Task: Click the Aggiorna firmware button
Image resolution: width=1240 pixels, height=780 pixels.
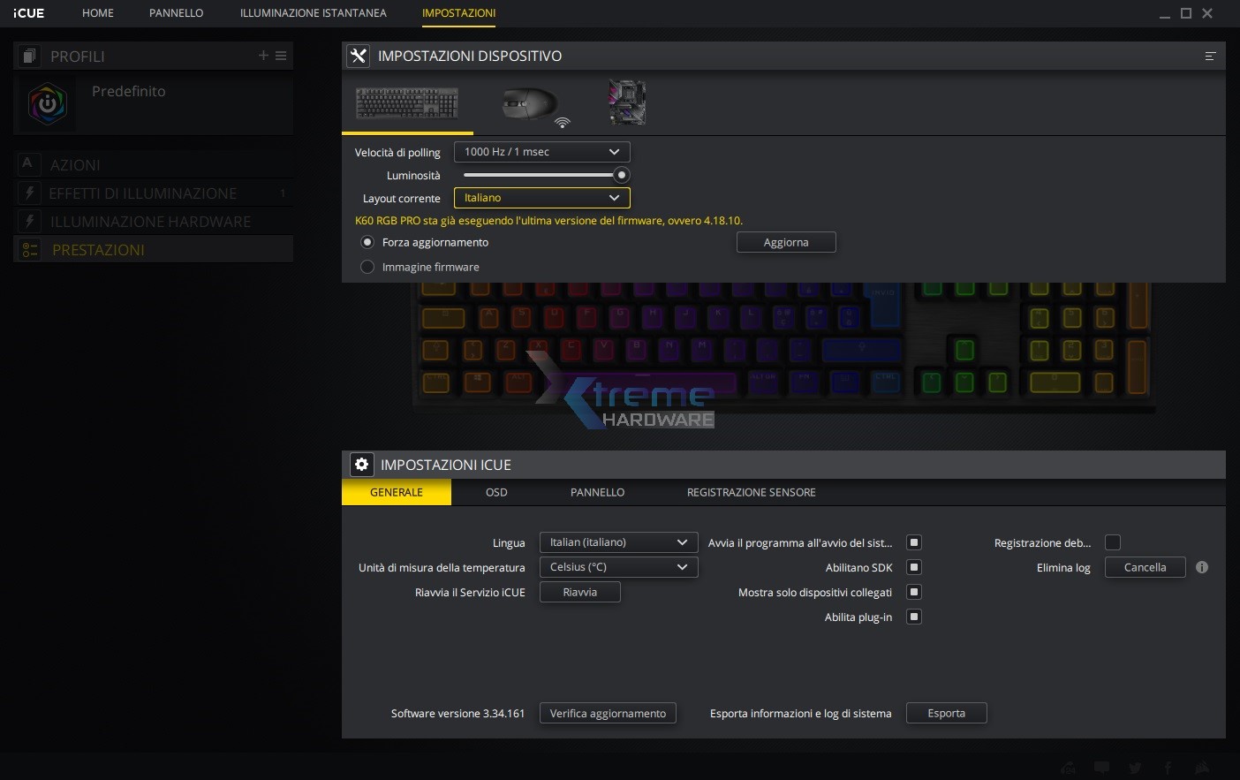Action: 786,242
